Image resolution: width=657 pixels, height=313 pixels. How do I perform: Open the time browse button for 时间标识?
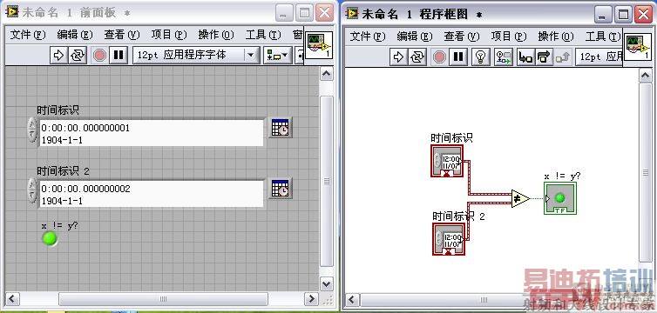[280, 128]
